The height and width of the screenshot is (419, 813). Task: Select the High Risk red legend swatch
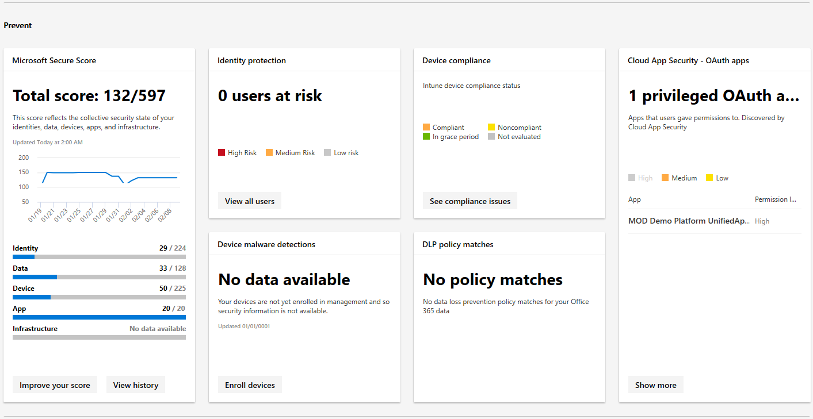[222, 153]
